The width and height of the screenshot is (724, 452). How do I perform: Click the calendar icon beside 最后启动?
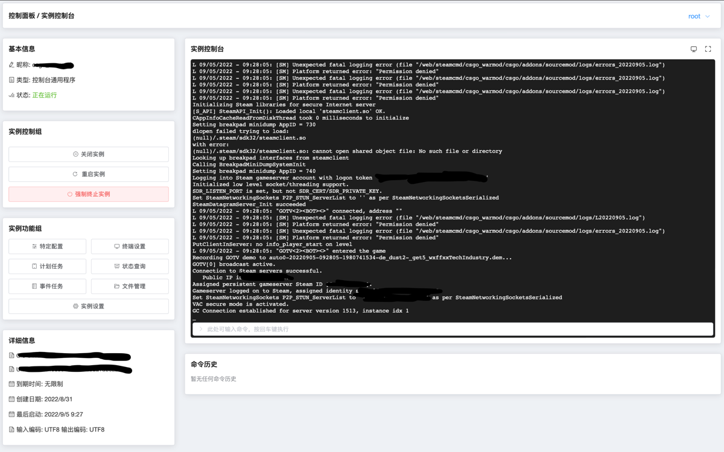[11, 414]
